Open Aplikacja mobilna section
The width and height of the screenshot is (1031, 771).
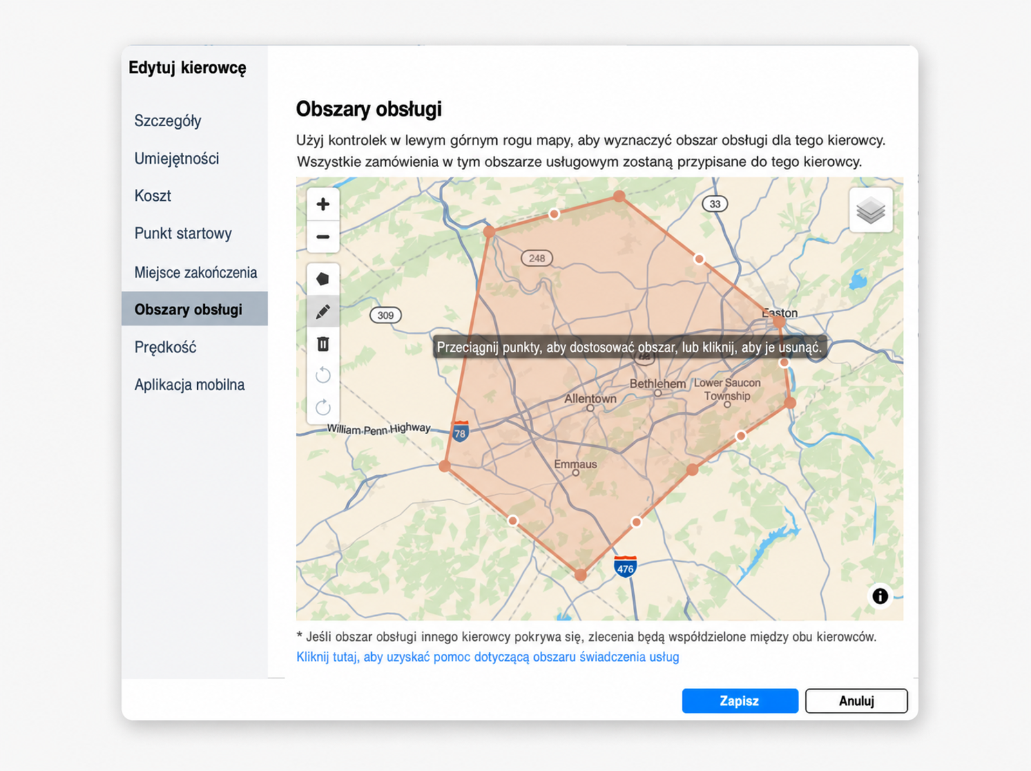coord(189,385)
